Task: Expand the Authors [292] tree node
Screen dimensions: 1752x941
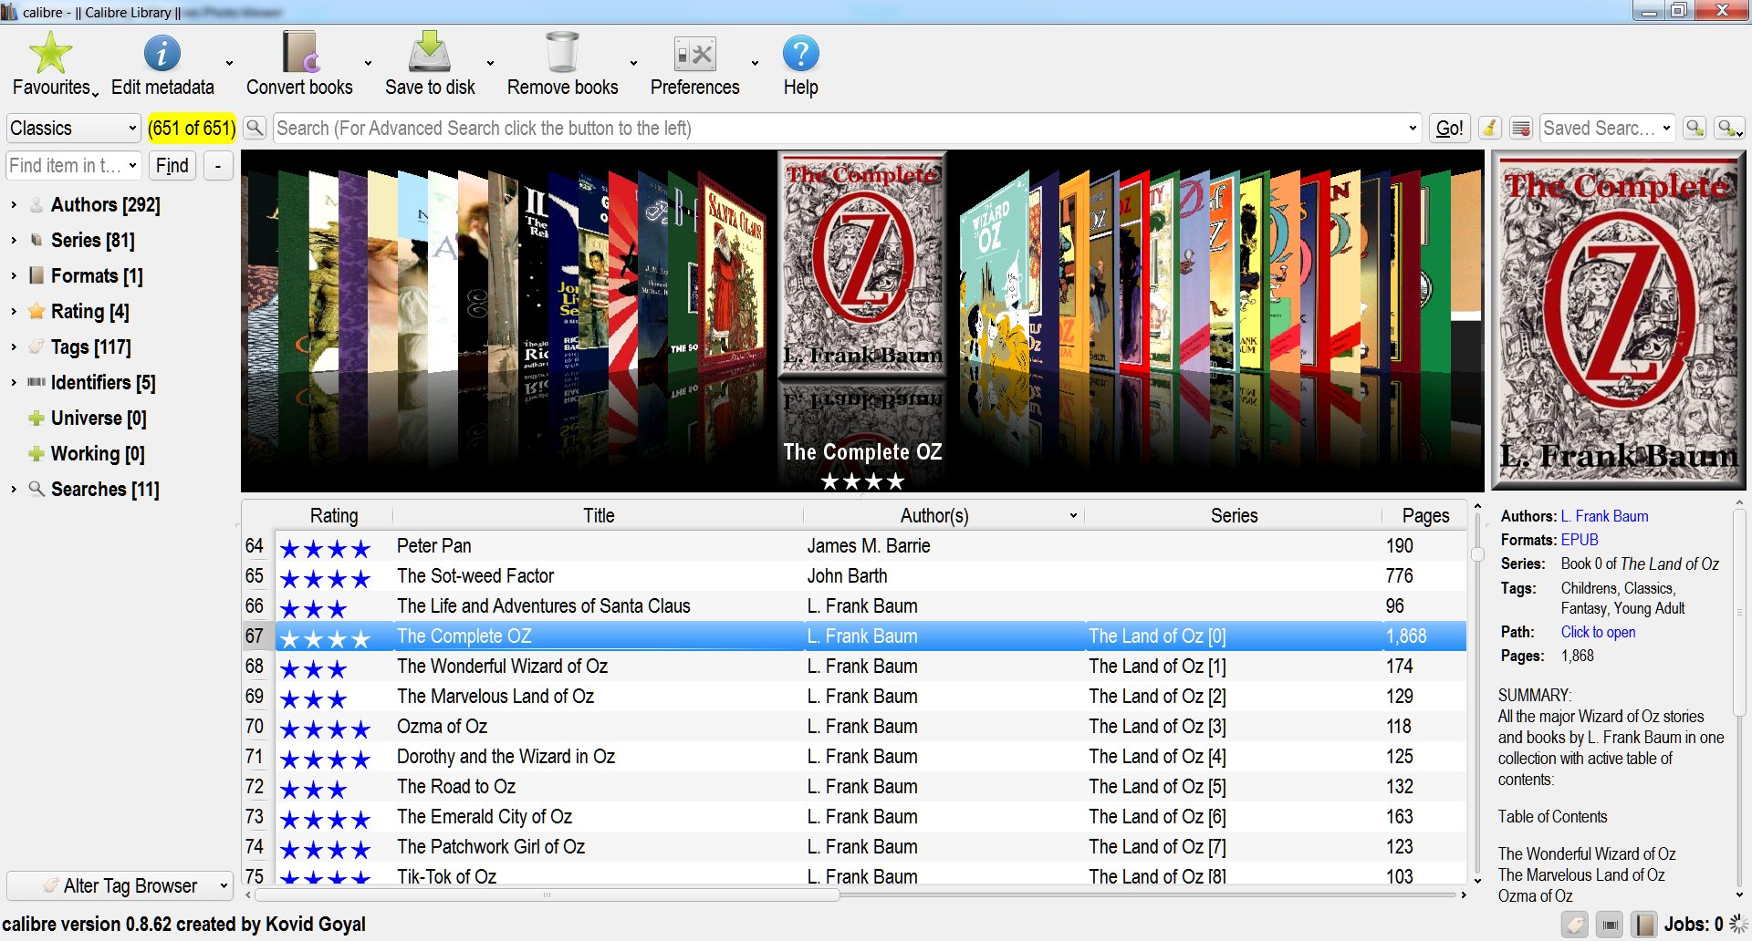Action: (x=14, y=204)
